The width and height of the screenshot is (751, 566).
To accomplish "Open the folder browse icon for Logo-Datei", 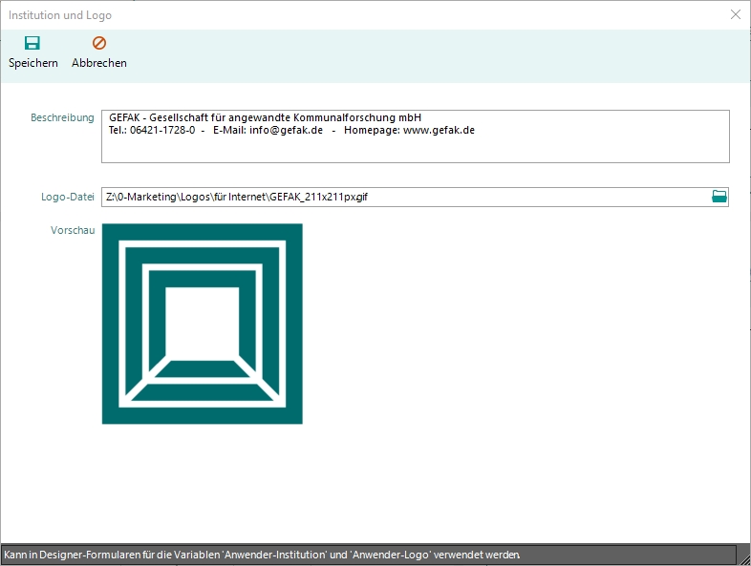I will point(719,197).
